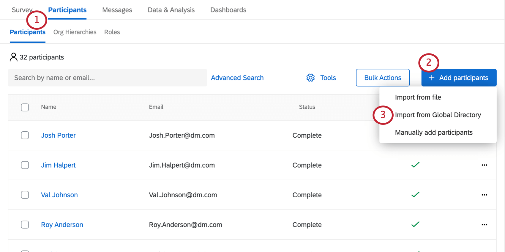
Task: Click the participant count person icon
Action: click(13, 57)
